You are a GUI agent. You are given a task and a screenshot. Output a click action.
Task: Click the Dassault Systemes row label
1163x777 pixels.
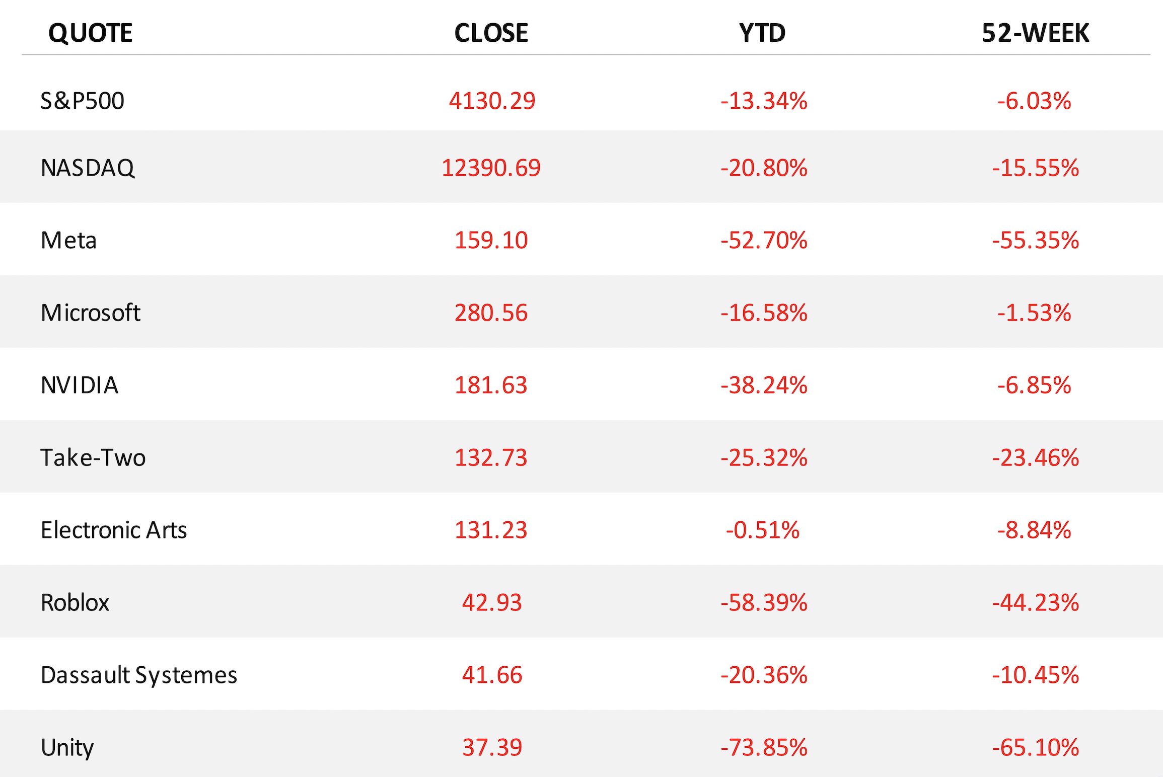click(138, 675)
